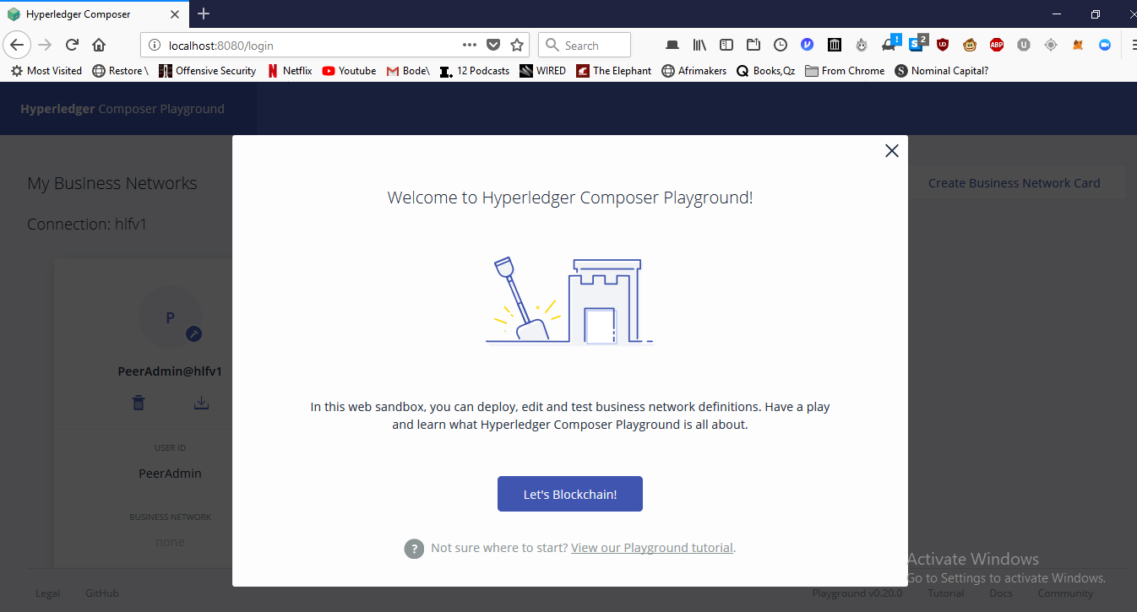Open the page actions ellipsis menu
Screen dimensions: 1137x612
[x=470, y=45]
